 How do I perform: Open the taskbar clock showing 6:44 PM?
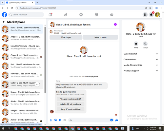tap(153, 128)
